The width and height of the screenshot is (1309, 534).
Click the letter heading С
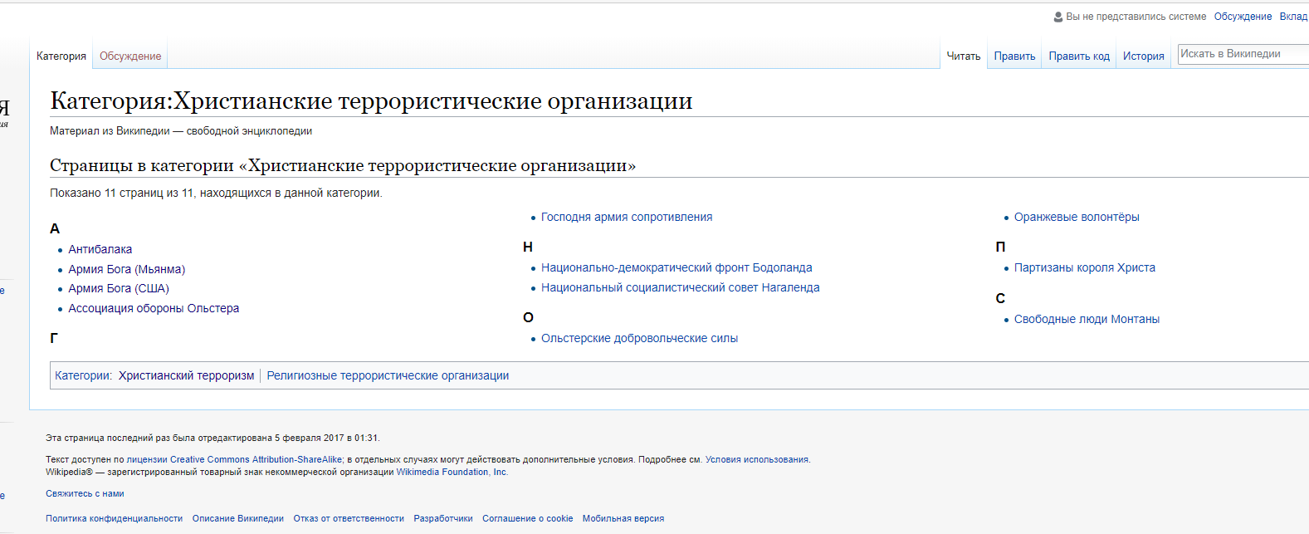click(x=1000, y=298)
